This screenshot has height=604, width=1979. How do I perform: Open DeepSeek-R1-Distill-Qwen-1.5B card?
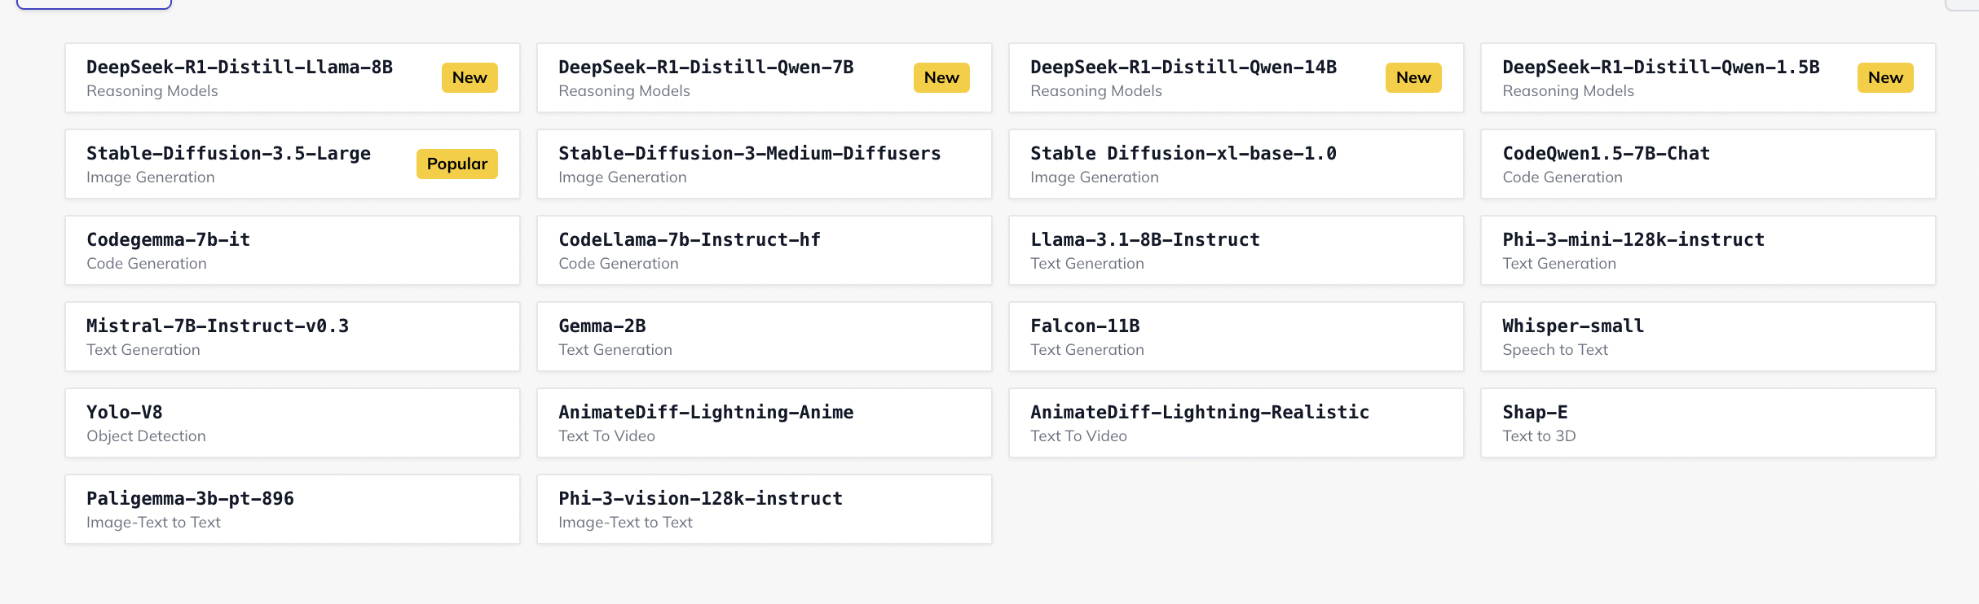1708,78
